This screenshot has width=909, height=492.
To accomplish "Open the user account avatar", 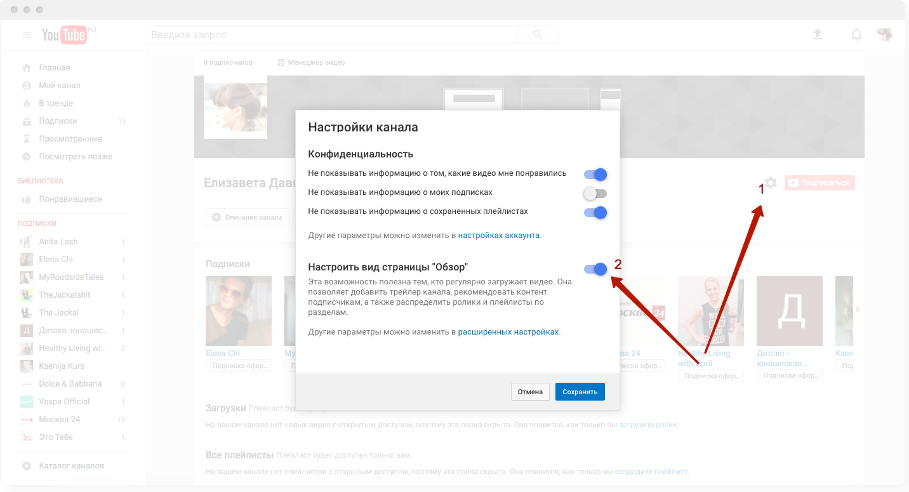I will click(x=884, y=35).
